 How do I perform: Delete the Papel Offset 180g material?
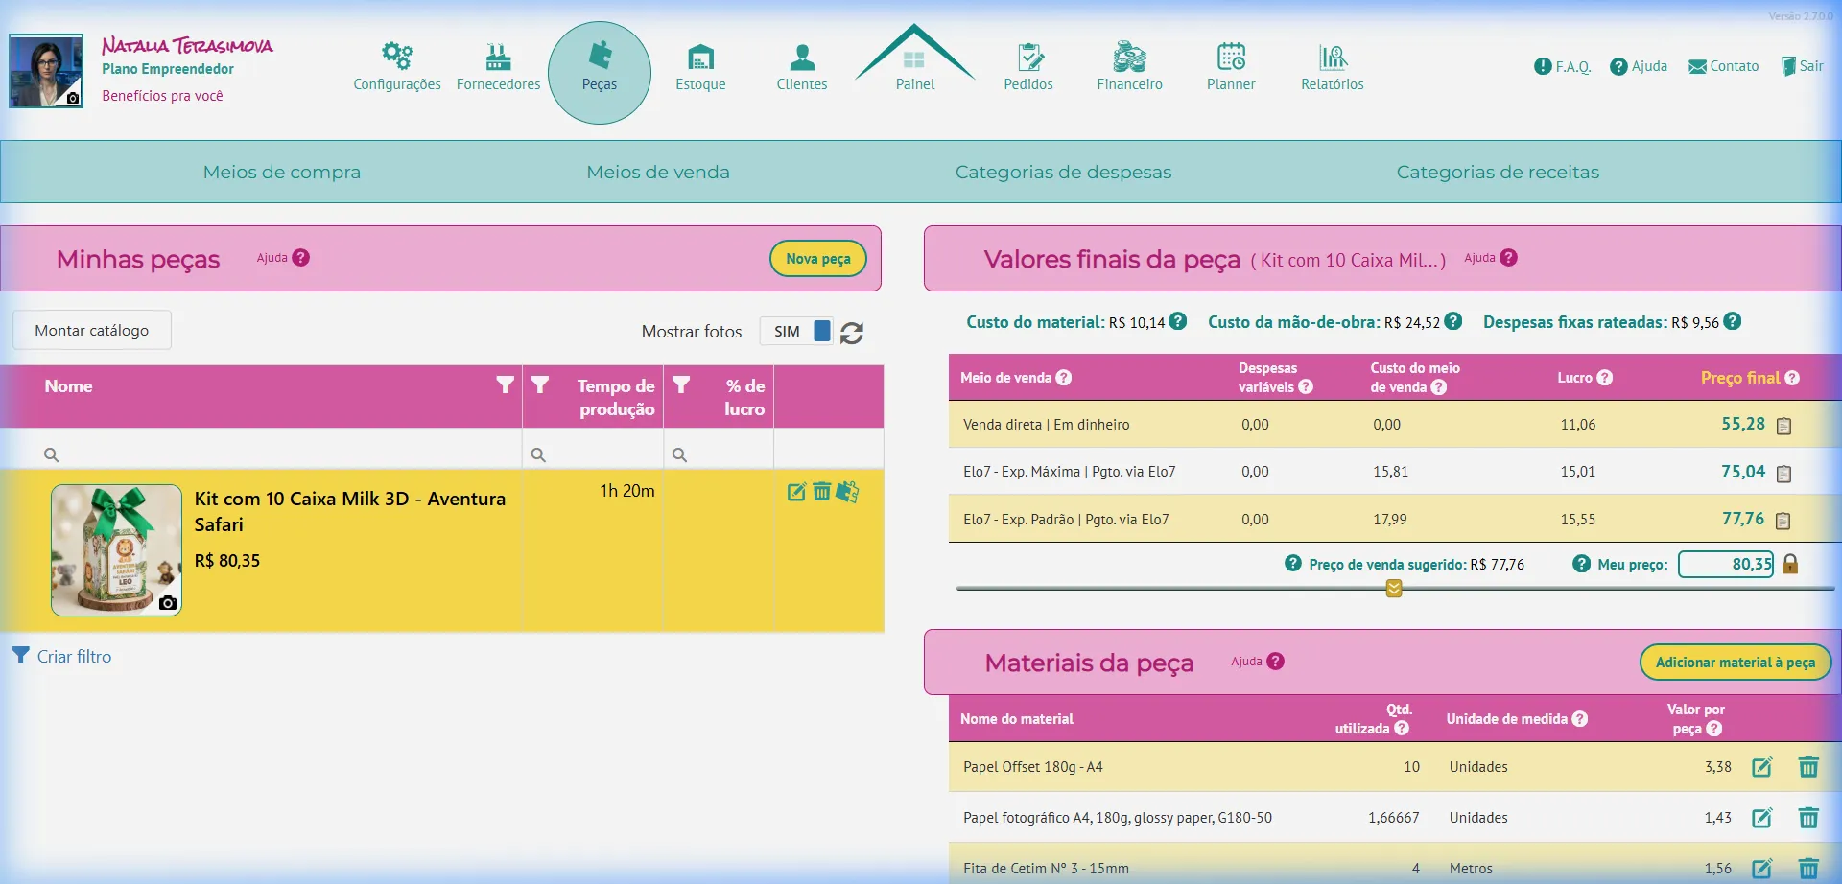1809,767
